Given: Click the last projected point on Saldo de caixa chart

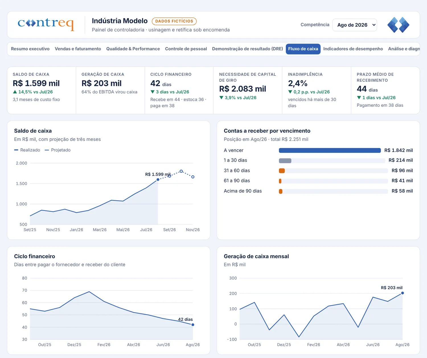Looking at the screenshot, I should tap(193, 177).
